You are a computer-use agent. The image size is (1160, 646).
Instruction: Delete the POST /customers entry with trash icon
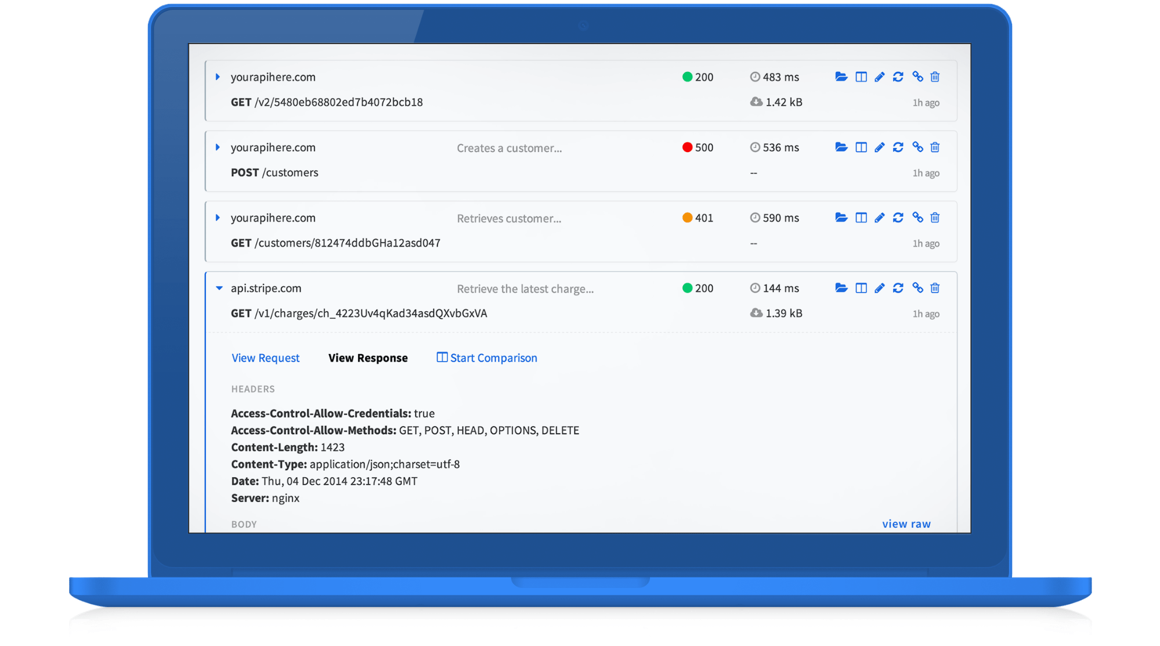(935, 147)
